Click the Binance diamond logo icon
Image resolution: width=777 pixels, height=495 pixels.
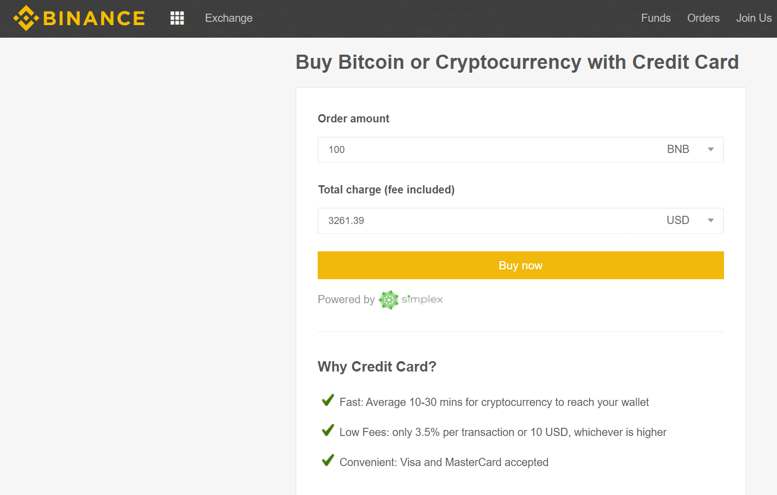(x=26, y=18)
